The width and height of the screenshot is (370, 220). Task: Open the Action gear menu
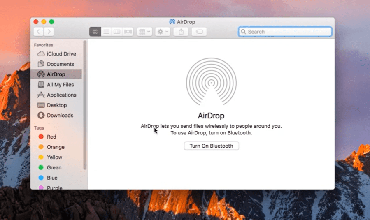click(163, 32)
